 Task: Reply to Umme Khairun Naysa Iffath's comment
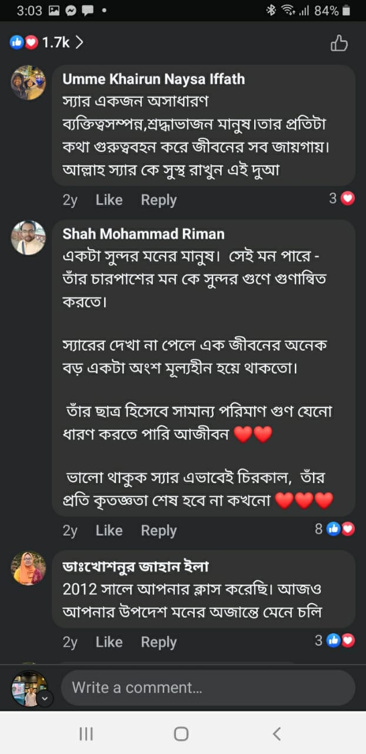tap(159, 200)
